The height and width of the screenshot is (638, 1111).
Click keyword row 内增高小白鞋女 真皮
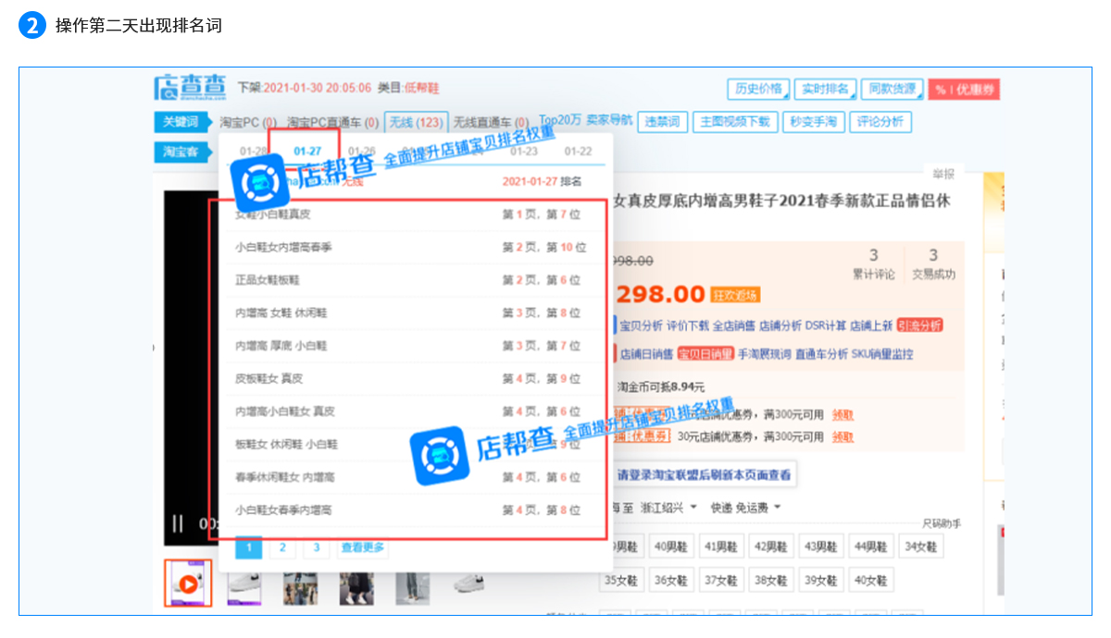click(412, 411)
